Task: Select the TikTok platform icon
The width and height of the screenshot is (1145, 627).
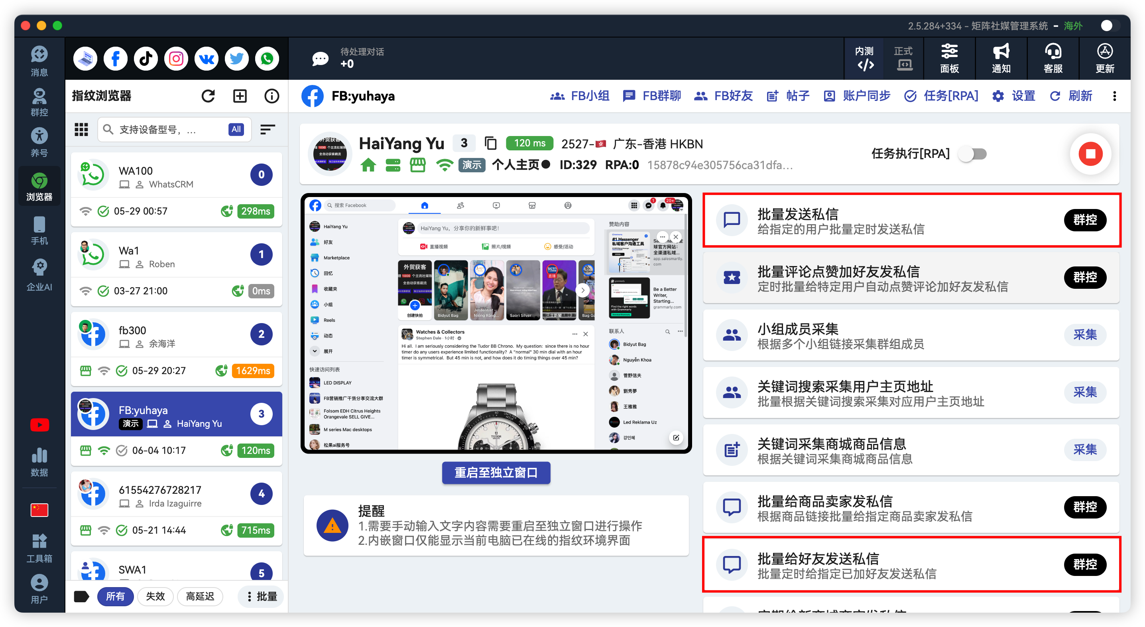Action: 146,58
